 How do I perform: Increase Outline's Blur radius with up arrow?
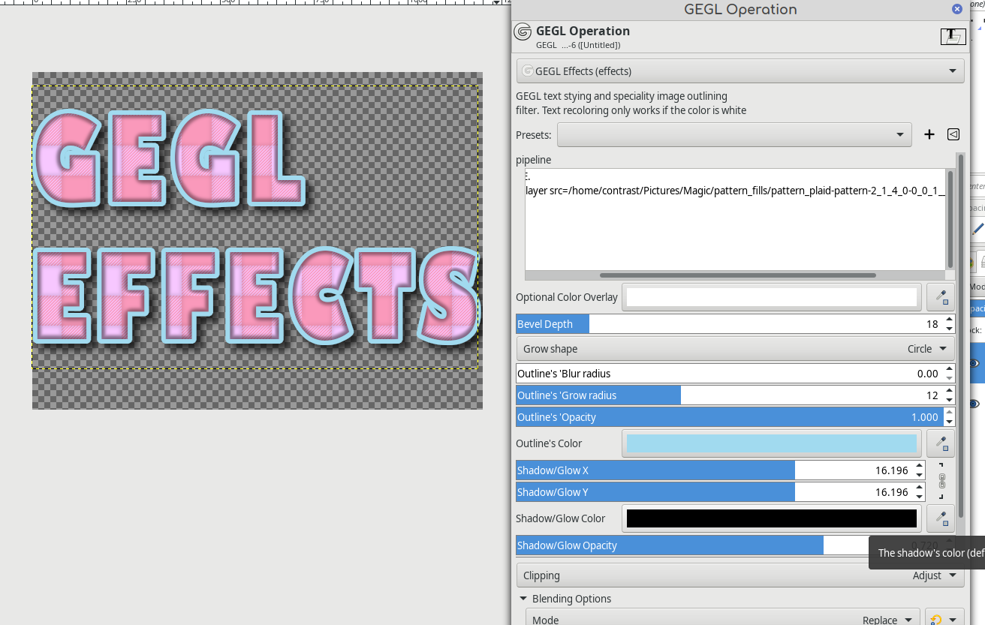[949, 369]
